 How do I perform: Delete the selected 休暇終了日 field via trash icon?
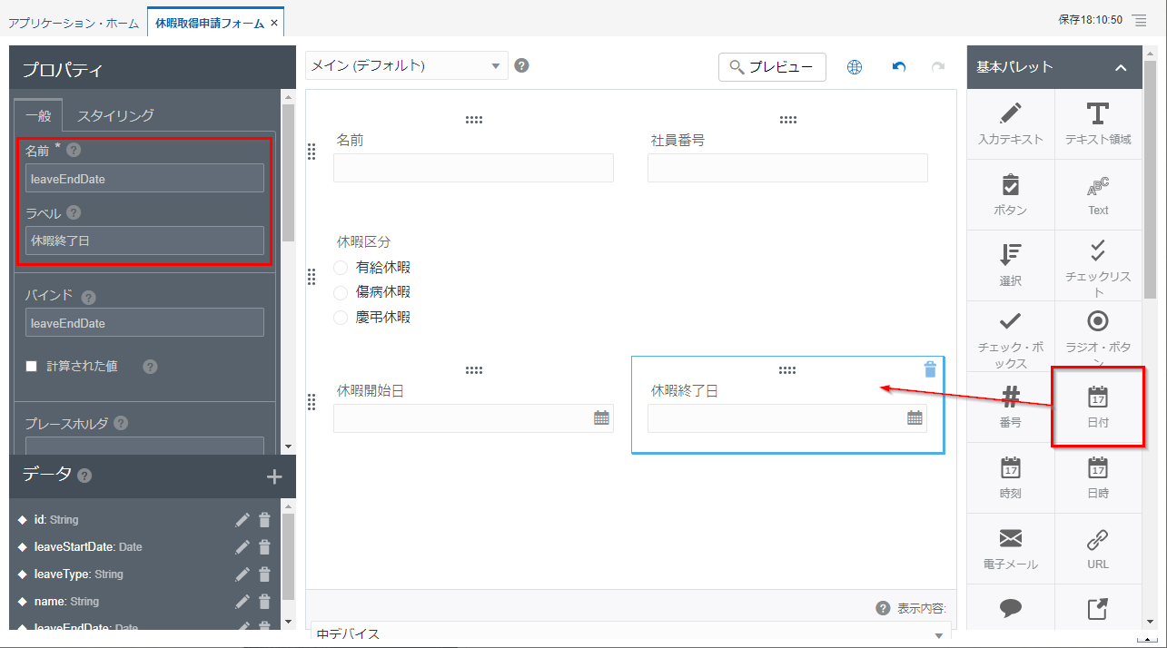click(929, 368)
